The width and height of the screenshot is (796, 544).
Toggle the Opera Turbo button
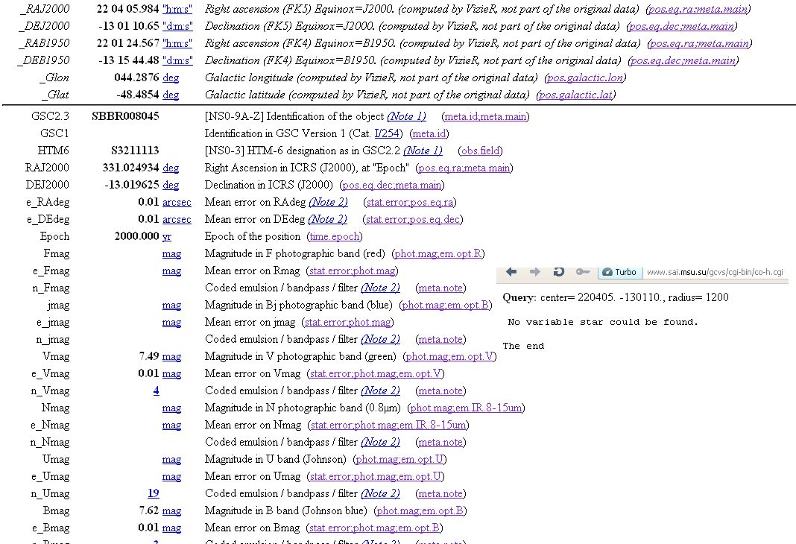point(619,272)
